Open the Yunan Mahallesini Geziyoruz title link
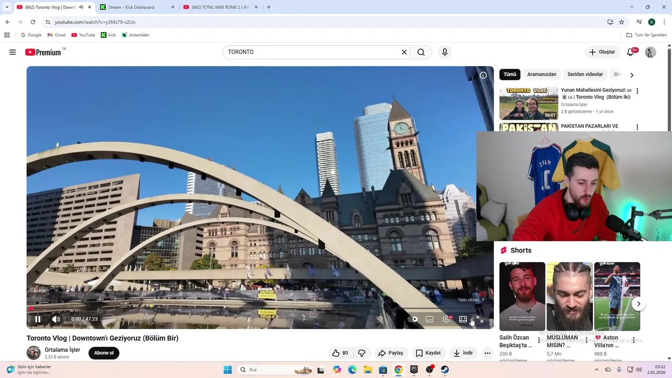 click(595, 93)
